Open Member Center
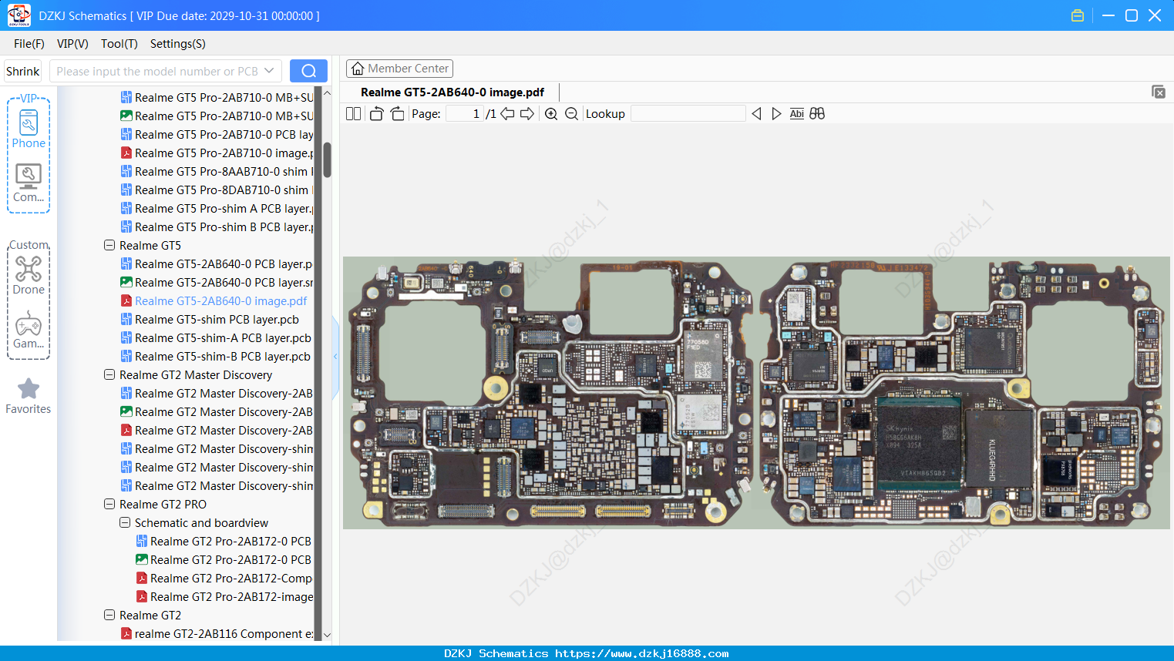Viewport: 1174px width, 661px height. coord(399,69)
